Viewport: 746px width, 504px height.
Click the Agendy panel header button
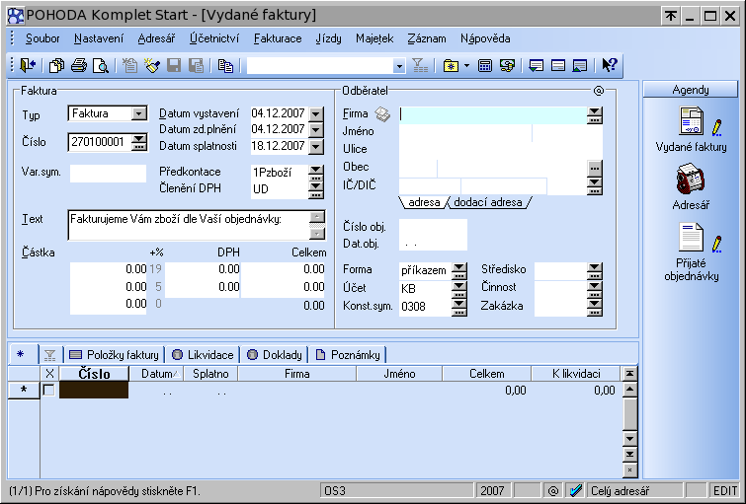[691, 89]
